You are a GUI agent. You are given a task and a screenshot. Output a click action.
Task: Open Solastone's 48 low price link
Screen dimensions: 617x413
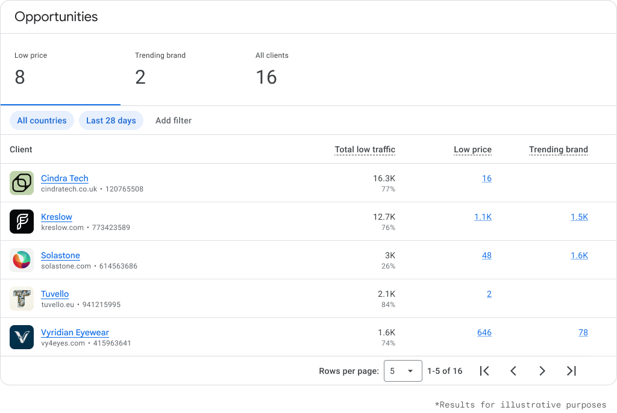coord(486,255)
